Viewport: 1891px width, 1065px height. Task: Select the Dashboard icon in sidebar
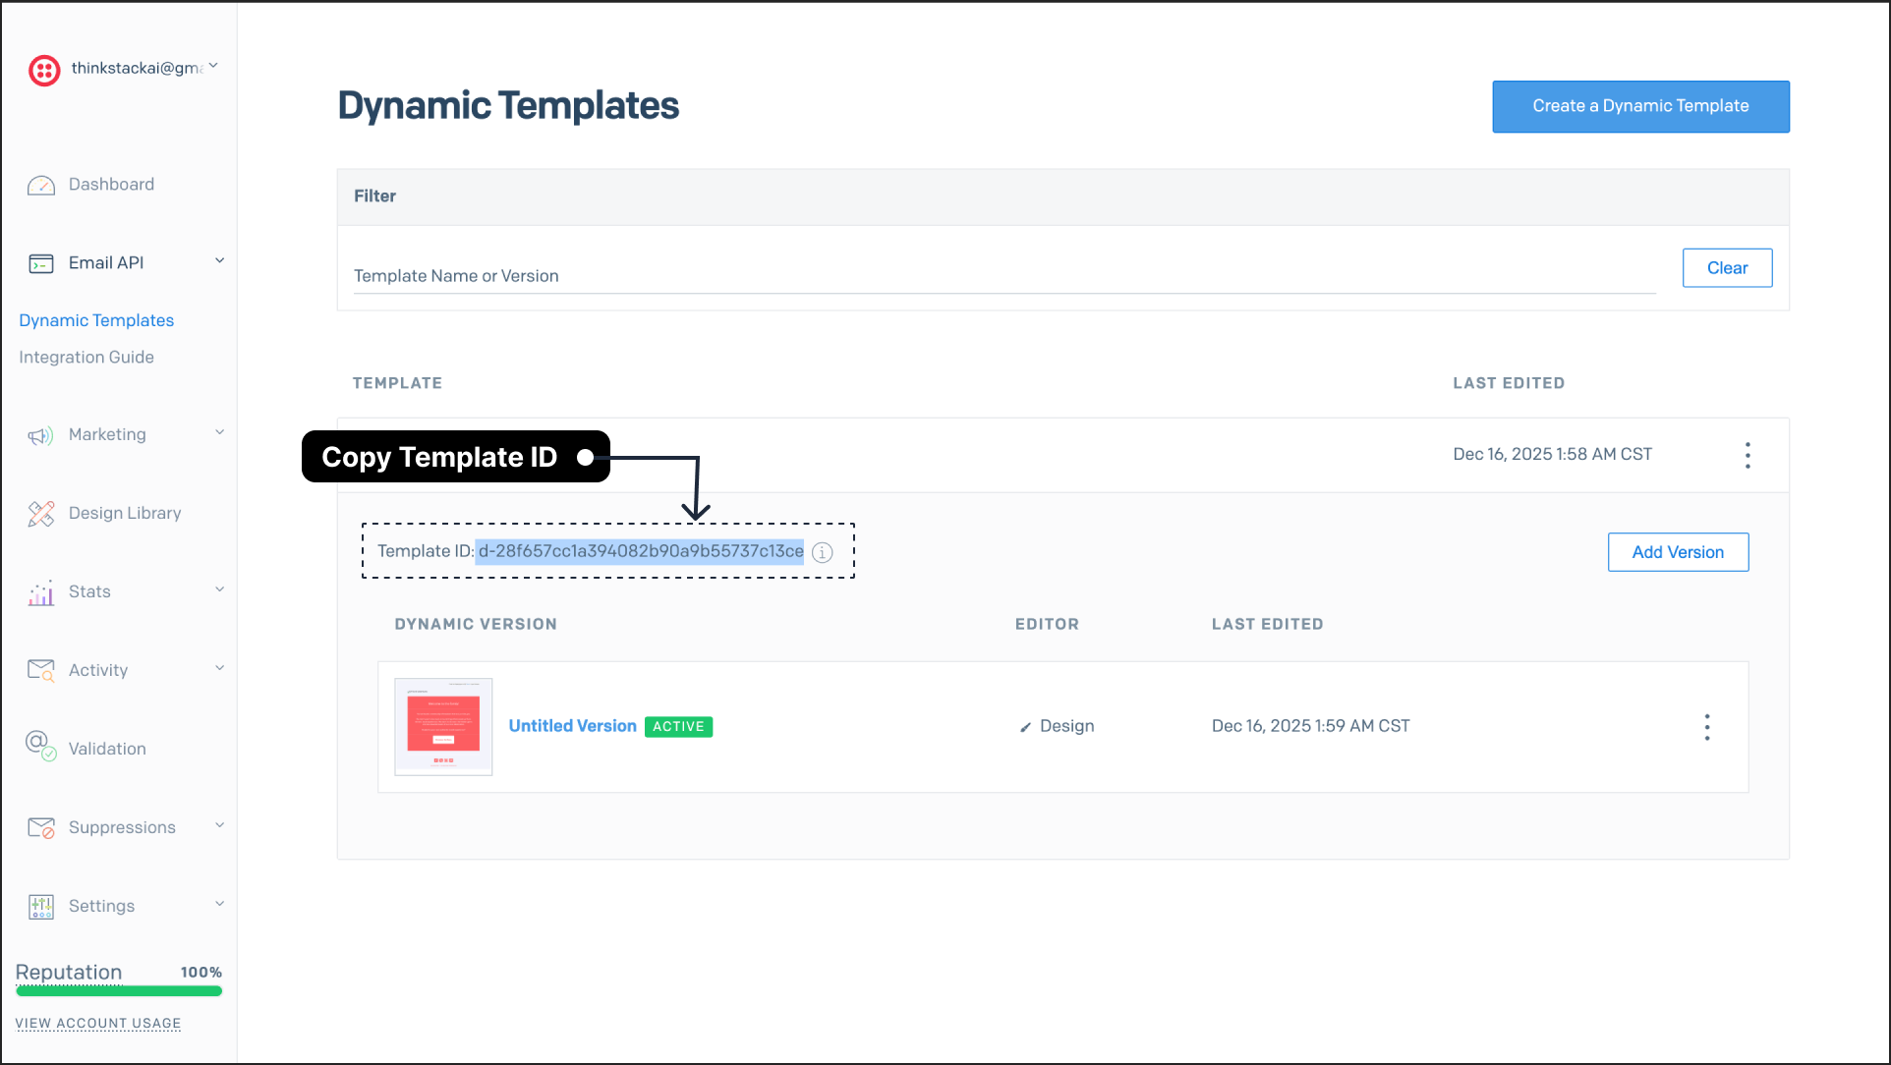coord(41,185)
